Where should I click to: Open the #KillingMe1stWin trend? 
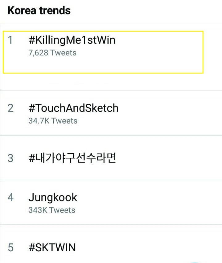click(x=72, y=40)
